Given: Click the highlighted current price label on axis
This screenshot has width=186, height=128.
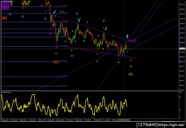Looking at the screenshot, I should click(182, 49).
